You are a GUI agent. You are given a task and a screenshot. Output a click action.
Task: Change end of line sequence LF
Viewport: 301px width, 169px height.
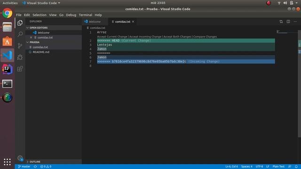[x=268, y=167]
